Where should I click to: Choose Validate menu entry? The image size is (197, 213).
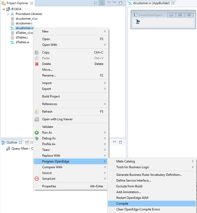(x=71, y=127)
